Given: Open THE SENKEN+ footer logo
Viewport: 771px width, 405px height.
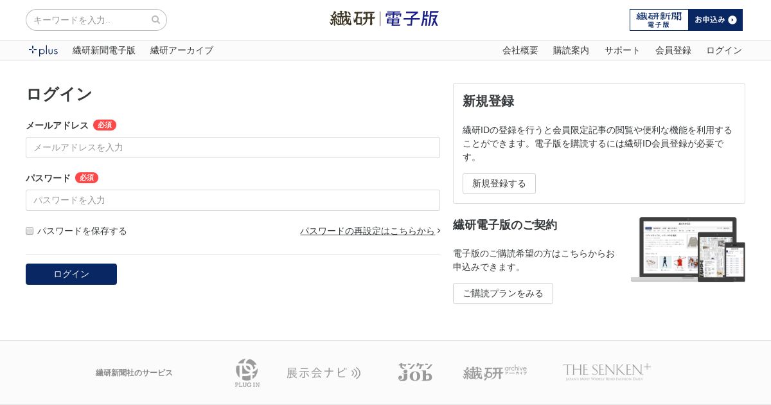Looking at the screenshot, I should (x=607, y=372).
